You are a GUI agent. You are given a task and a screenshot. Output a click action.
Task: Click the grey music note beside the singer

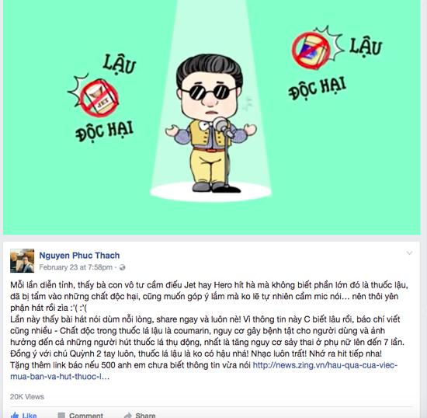click(x=247, y=103)
